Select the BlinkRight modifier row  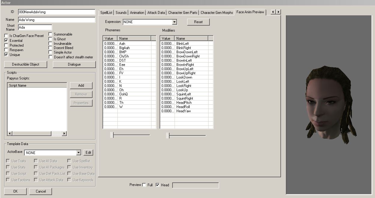pos(187,48)
